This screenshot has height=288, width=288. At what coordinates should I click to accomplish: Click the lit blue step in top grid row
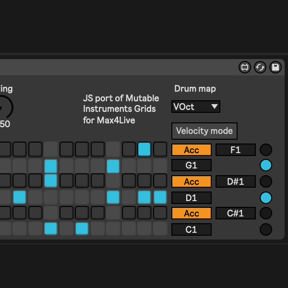tap(144, 149)
